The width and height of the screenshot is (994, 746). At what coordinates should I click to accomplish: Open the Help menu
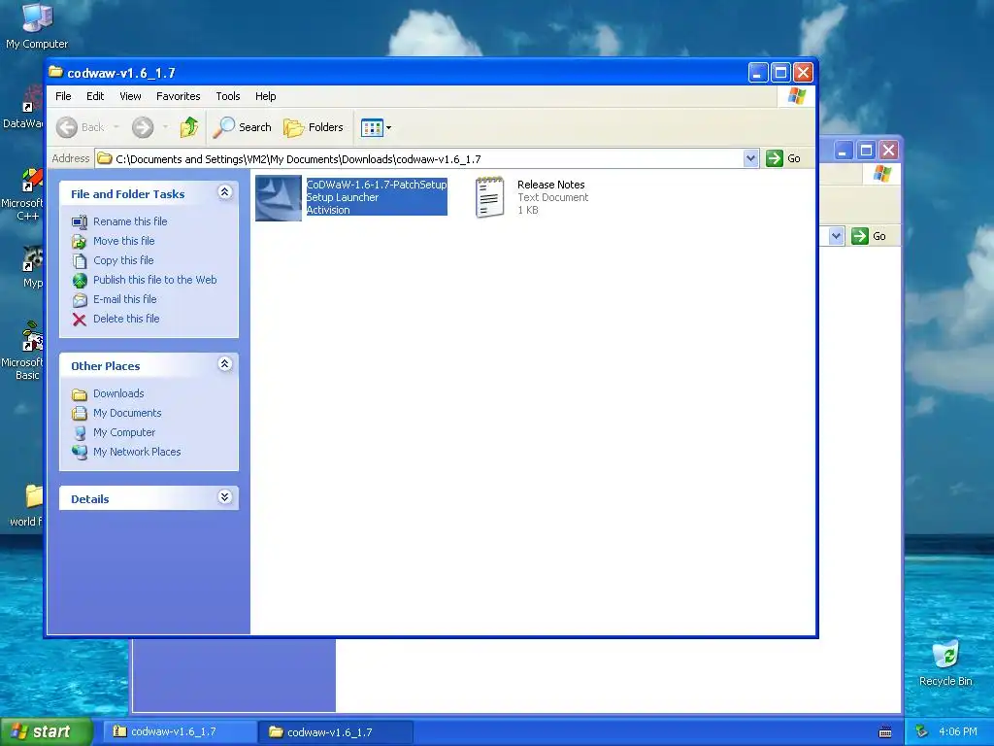point(266,96)
